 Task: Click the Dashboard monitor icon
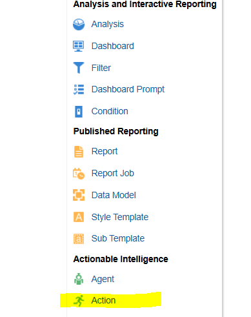pos(79,46)
